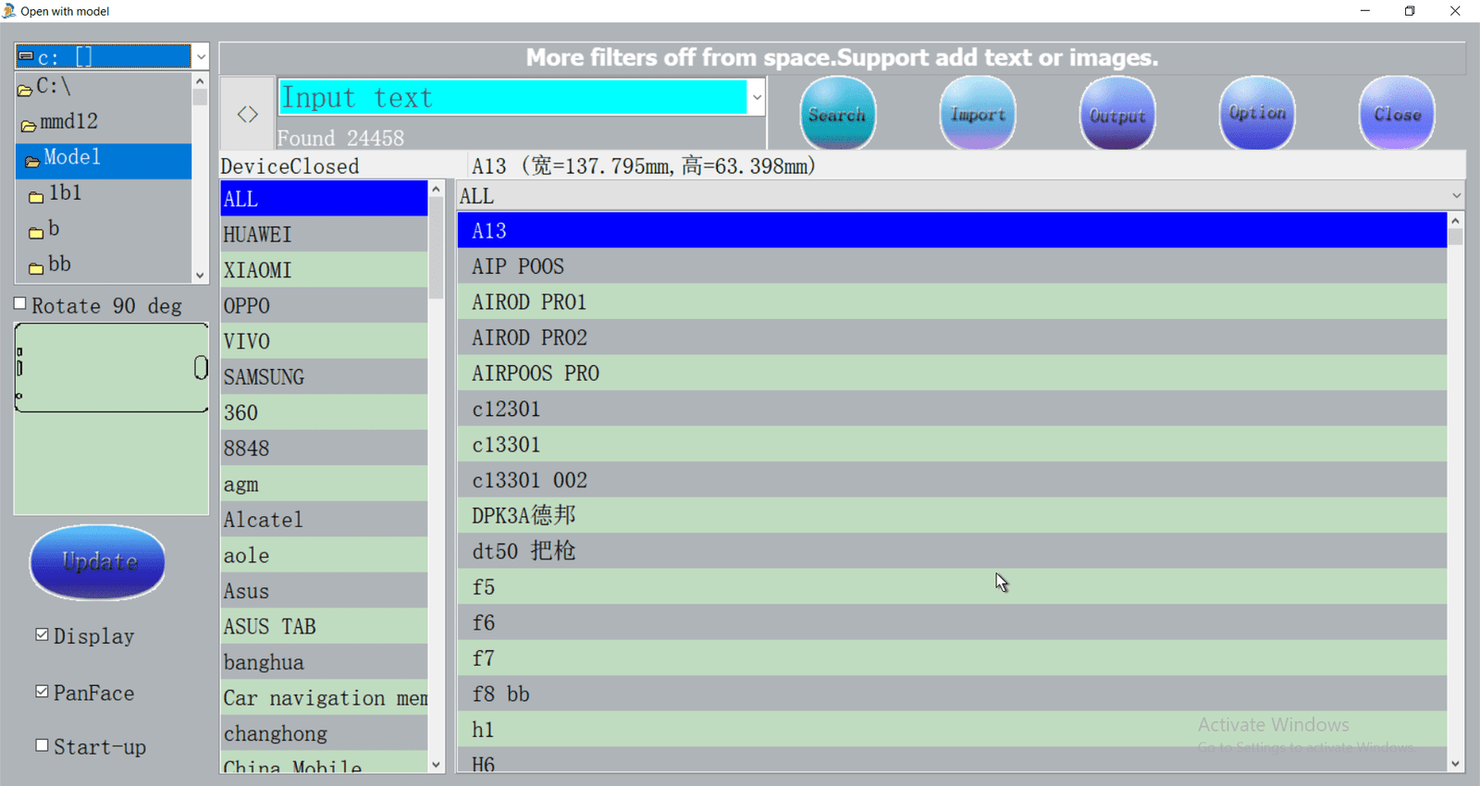Select XIAOMI brand
This screenshot has height=786, width=1480.
(x=324, y=270)
